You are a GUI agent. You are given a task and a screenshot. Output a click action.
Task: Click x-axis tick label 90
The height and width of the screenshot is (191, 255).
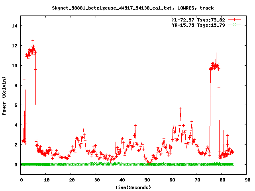pyautogui.click(x=247, y=180)
